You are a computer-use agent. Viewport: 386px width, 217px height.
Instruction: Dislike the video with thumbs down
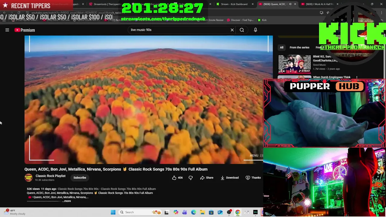pos(191,178)
